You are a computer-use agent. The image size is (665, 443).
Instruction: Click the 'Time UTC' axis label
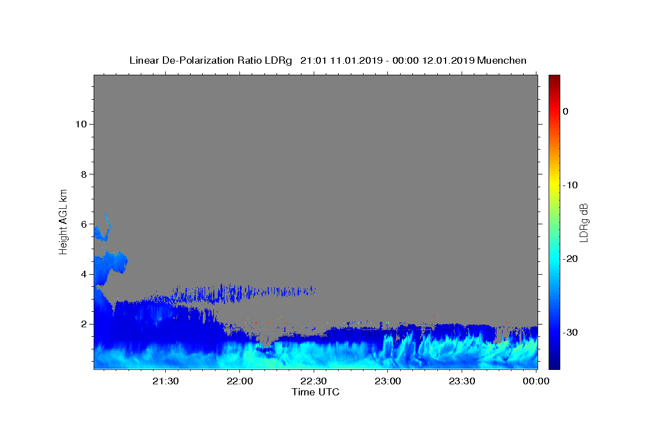(x=315, y=392)
